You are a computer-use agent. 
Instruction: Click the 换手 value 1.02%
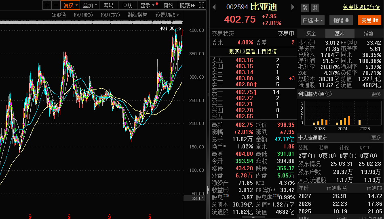point(245,147)
